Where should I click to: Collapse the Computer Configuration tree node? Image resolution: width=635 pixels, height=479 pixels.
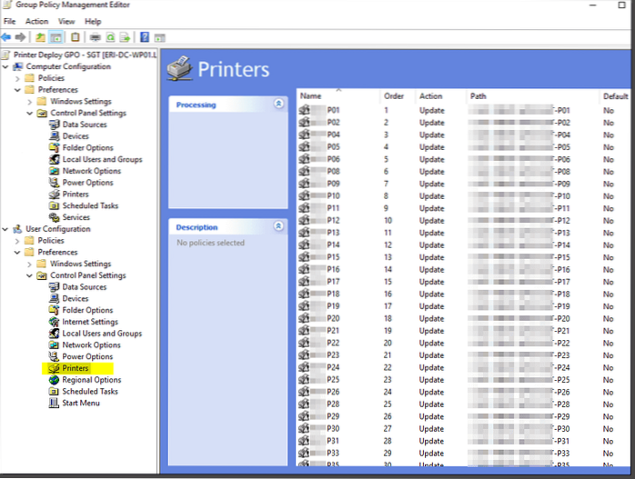point(7,66)
